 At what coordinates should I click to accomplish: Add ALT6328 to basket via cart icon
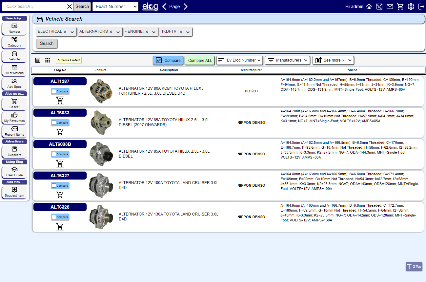[x=60, y=226]
